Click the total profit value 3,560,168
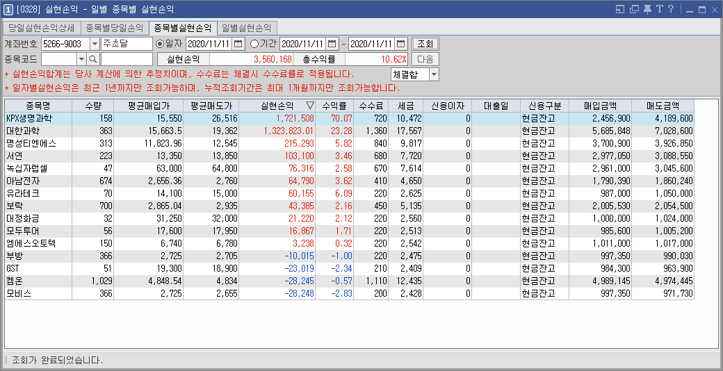 click(273, 59)
